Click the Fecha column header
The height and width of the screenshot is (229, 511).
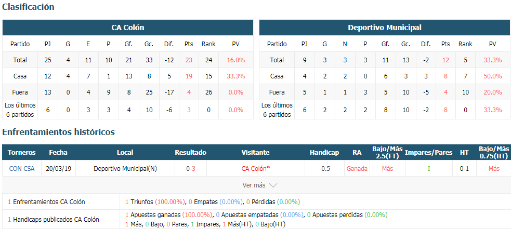coord(58,153)
